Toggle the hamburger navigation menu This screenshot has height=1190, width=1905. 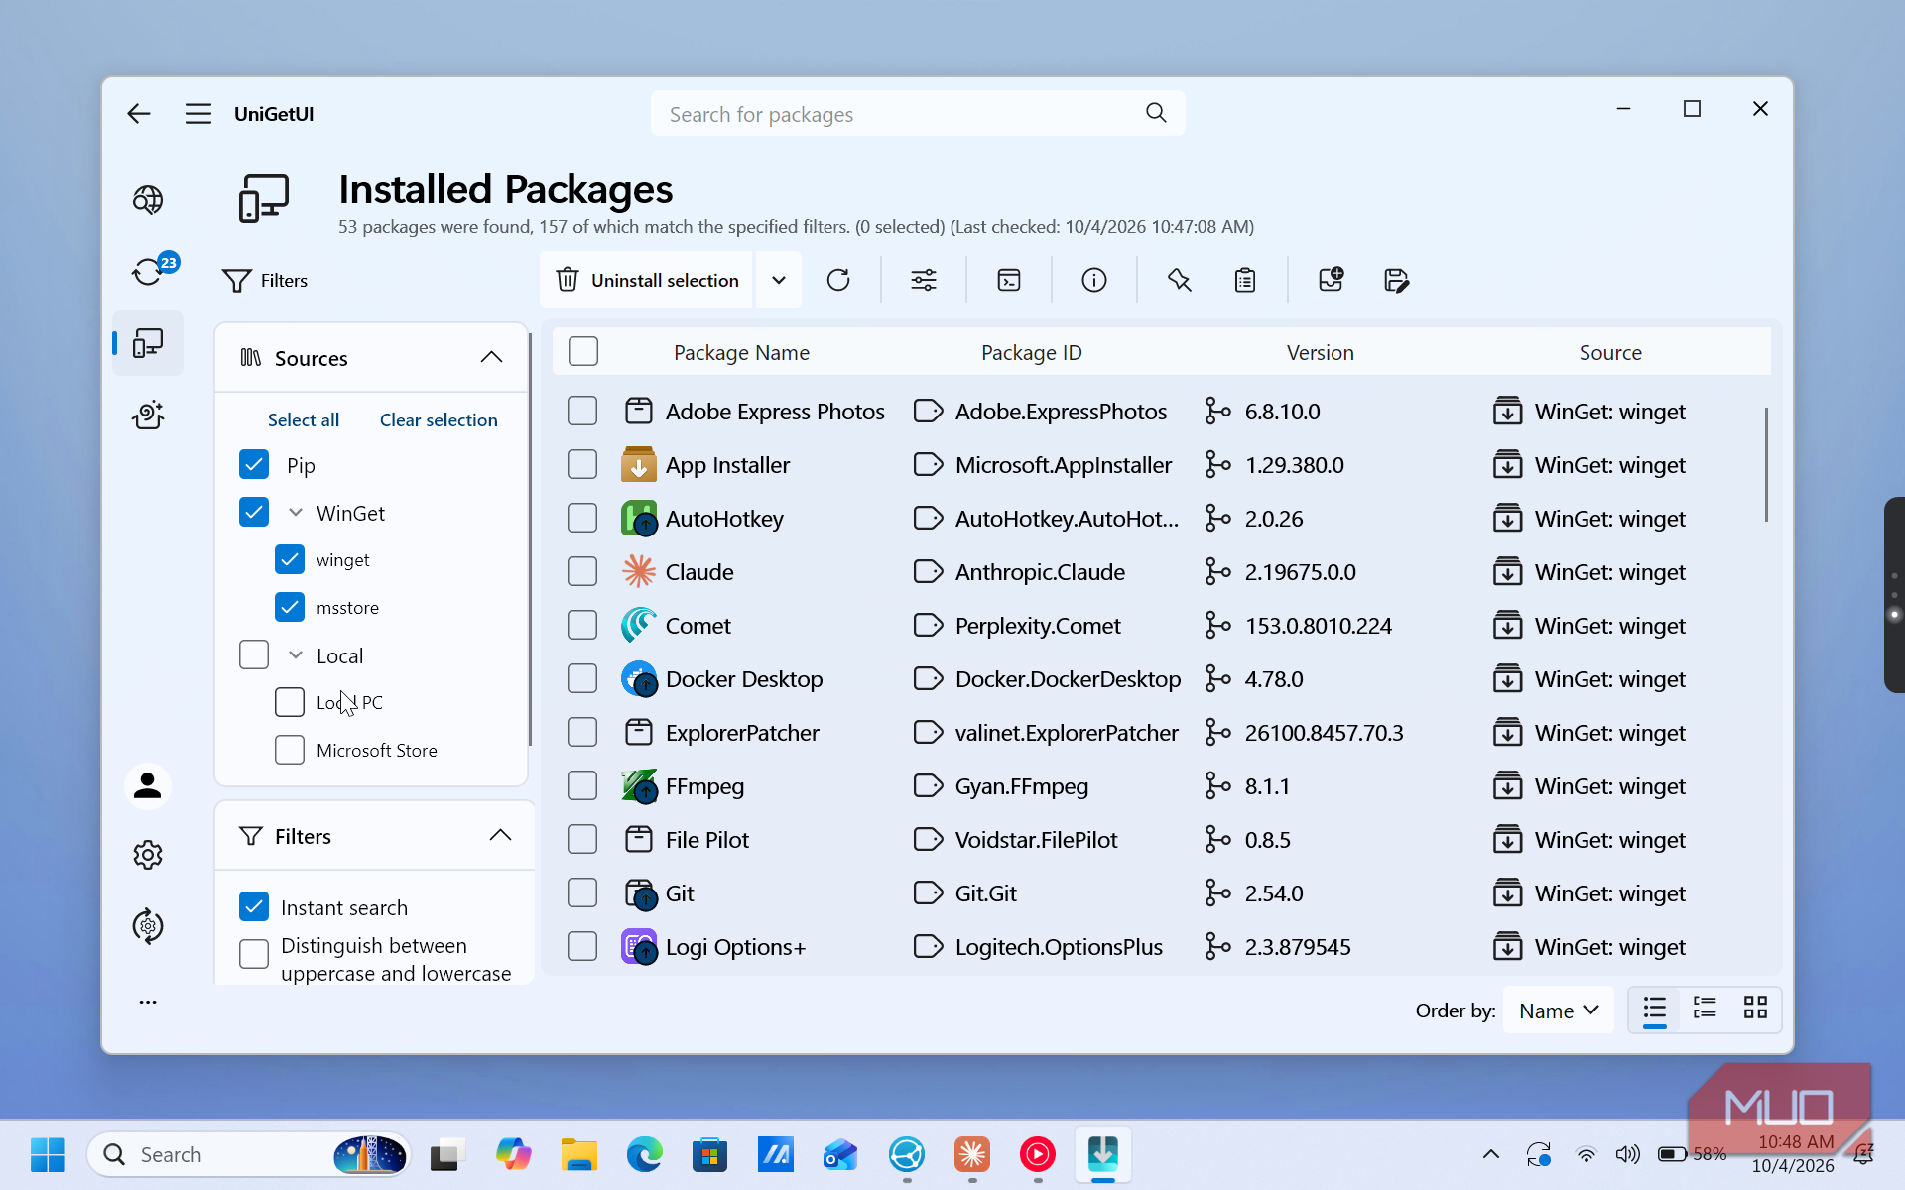click(x=198, y=113)
